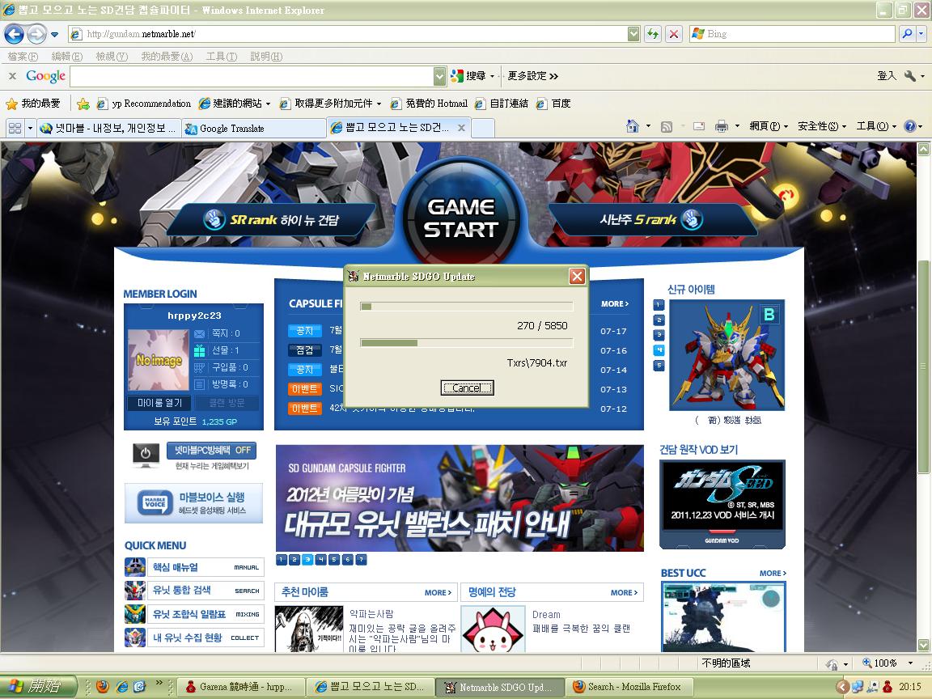The width and height of the screenshot is (932, 699).
Task: Open the Home page icon in command bar
Action: coord(633,126)
